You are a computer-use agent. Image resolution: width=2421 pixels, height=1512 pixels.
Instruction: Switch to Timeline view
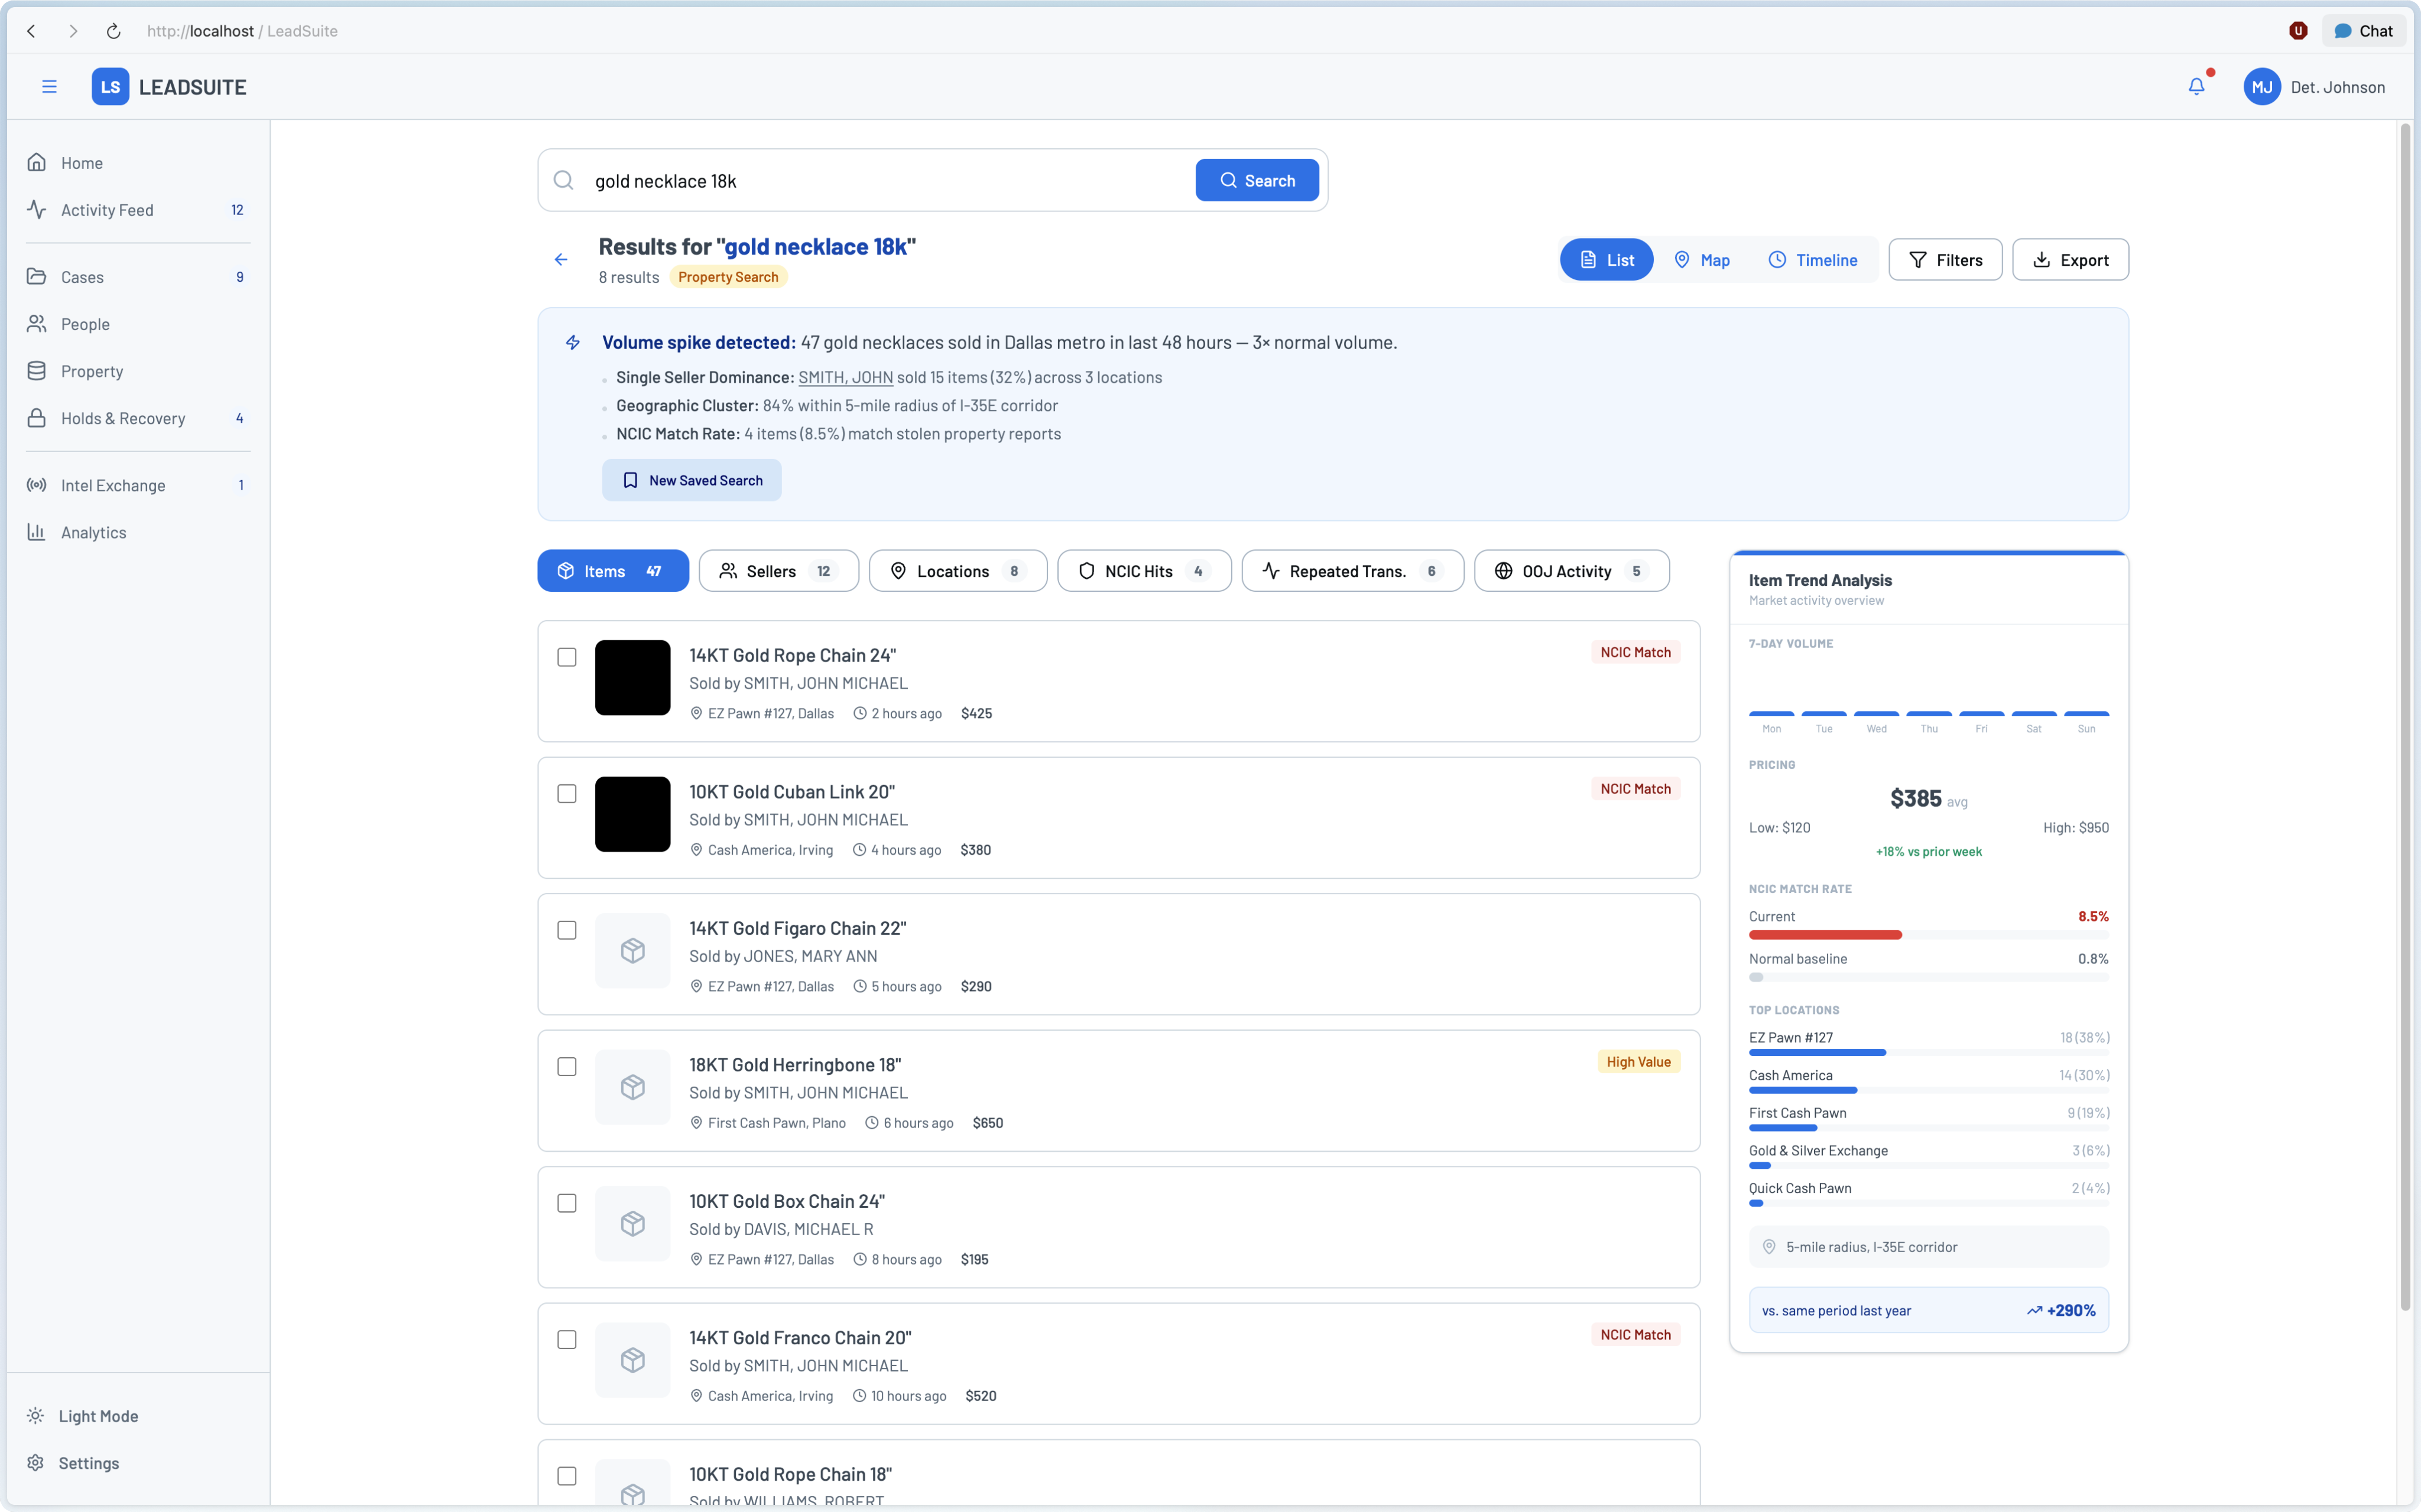(1812, 260)
